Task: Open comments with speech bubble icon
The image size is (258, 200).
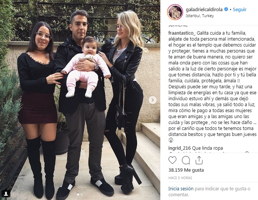Action: pyautogui.click(x=186, y=160)
